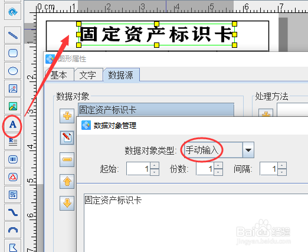Select the line drawing tool

point(13,35)
